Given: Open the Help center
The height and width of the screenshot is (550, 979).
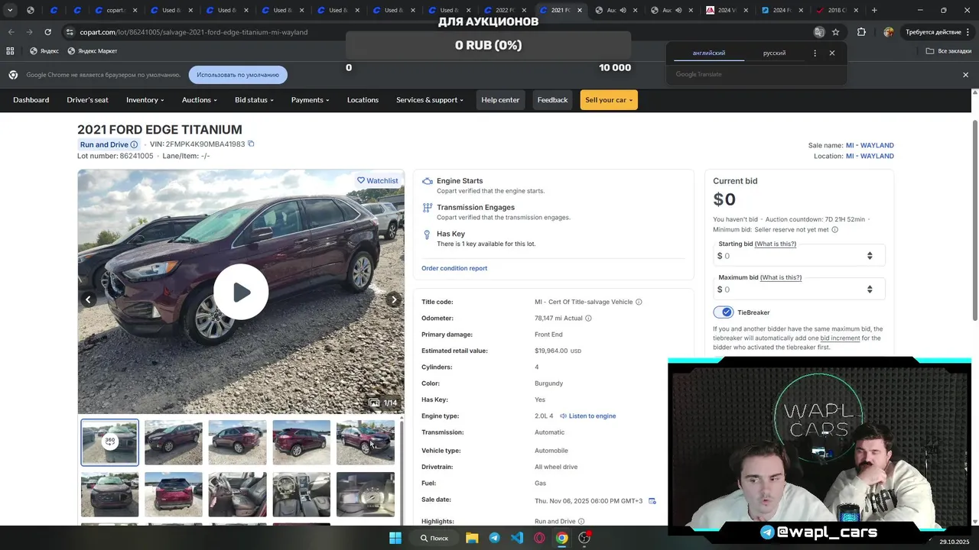Looking at the screenshot, I should (500, 100).
